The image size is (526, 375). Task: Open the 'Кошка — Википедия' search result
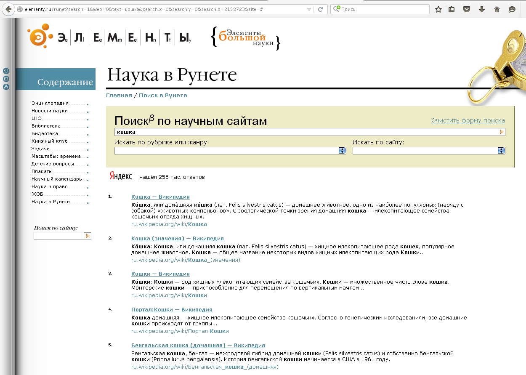coord(160,197)
